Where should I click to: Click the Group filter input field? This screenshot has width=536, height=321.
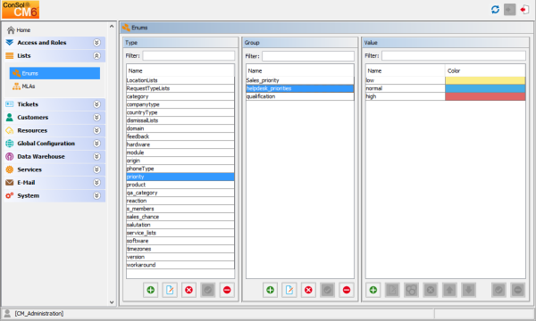[x=308, y=56]
